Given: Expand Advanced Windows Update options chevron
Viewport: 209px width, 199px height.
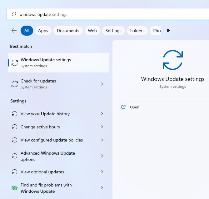Looking at the screenshot, I should pyautogui.click(x=102, y=156).
